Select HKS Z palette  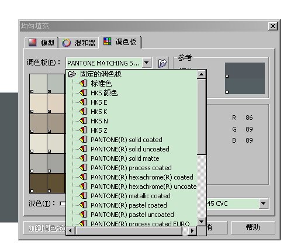pos(99,130)
